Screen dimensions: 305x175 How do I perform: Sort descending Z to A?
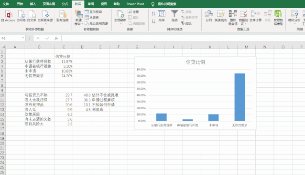click(153, 21)
